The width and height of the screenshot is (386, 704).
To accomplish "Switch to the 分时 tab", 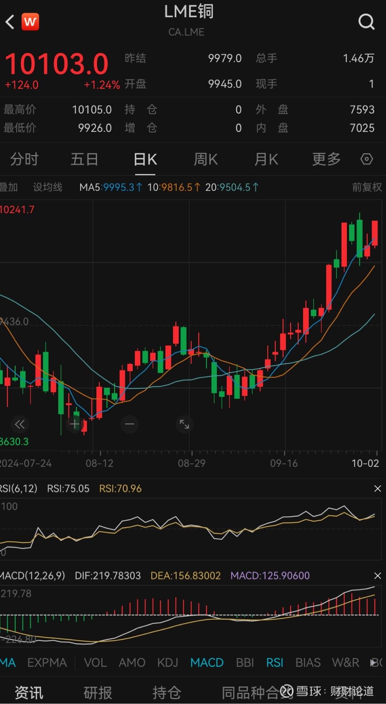I will [x=24, y=159].
